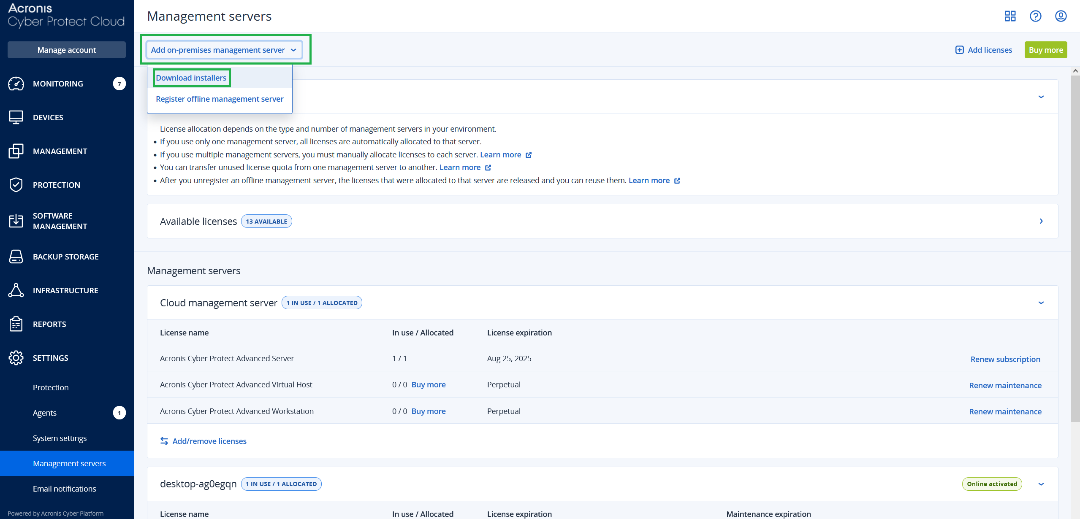Collapse the Cloud management server section
The width and height of the screenshot is (1080, 519).
click(x=1042, y=303)
